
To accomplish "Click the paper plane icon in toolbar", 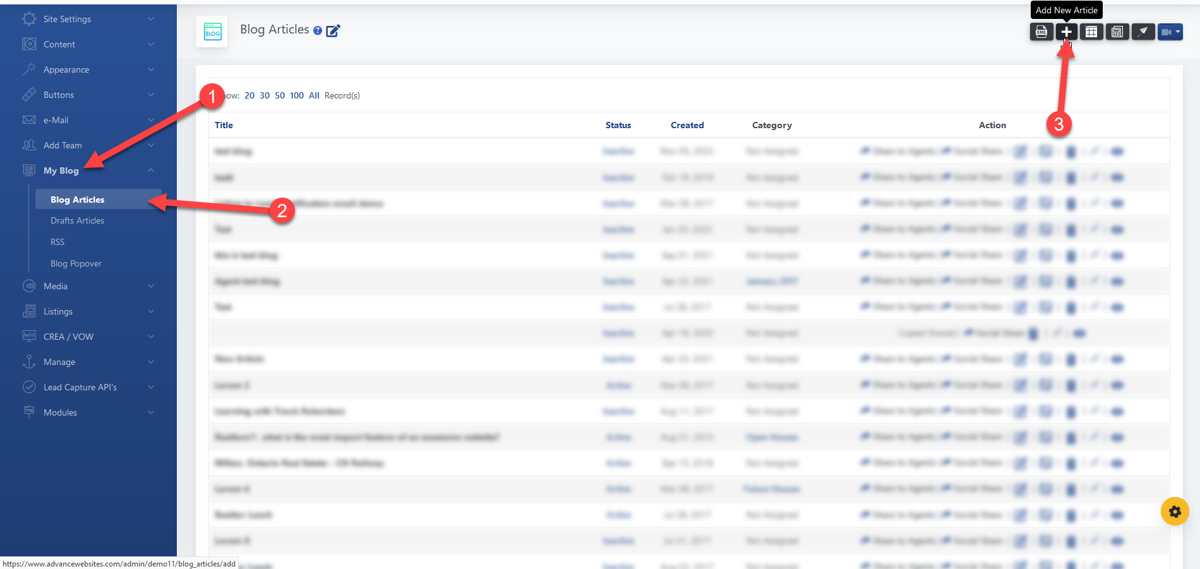I will [1143, 32].
